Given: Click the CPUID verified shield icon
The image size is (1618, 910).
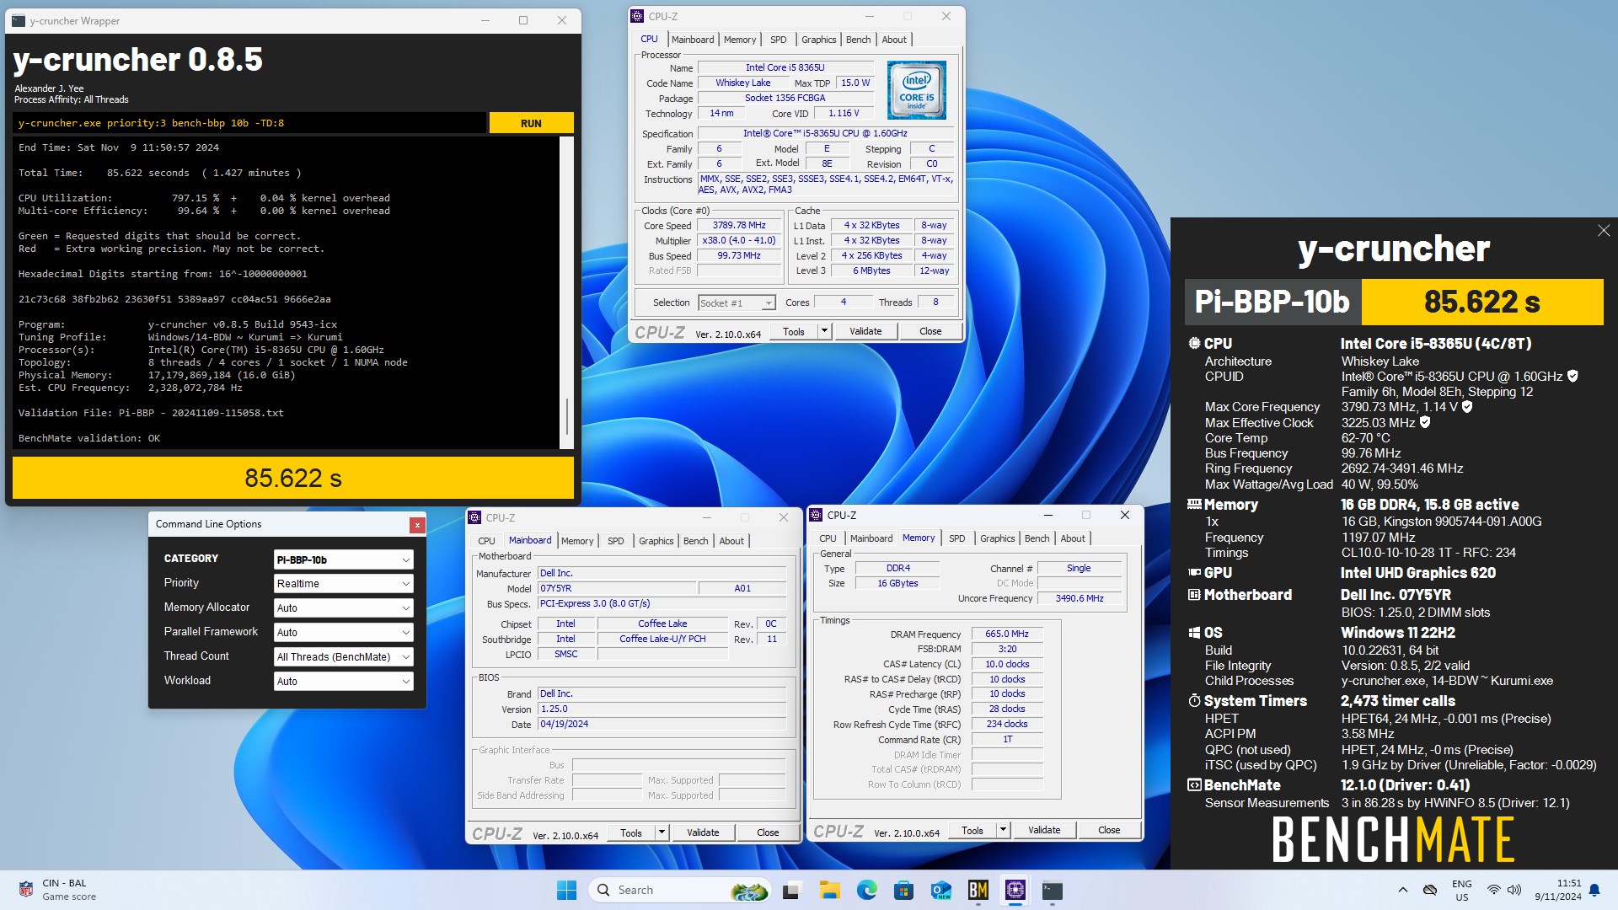Looking at the screenshot, I should coord(1572,377).
